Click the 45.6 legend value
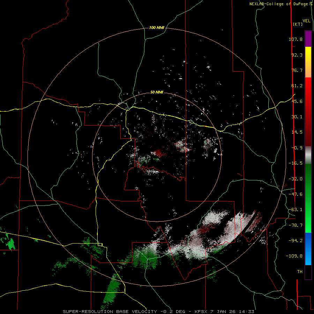314x314 pixels. click(297, 101)
